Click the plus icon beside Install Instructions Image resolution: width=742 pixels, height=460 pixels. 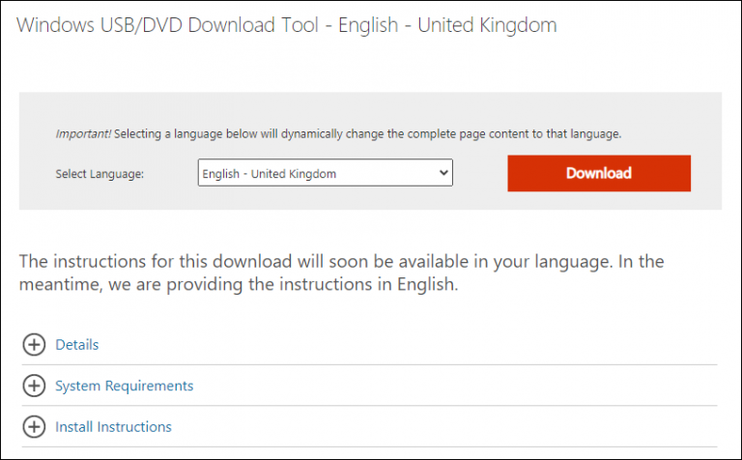[34, 426]
